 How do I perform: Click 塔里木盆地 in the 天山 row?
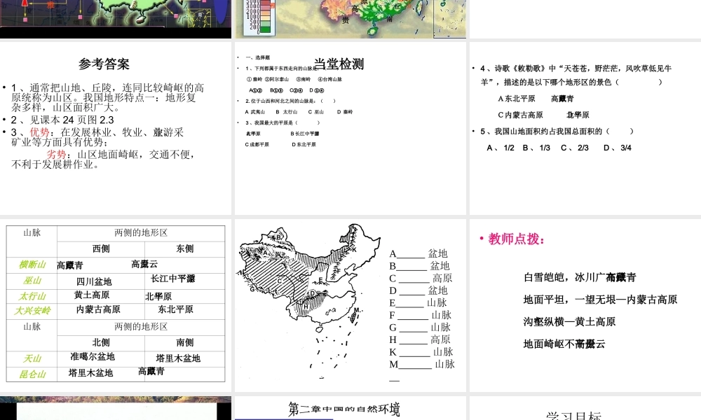pos(178,358)
